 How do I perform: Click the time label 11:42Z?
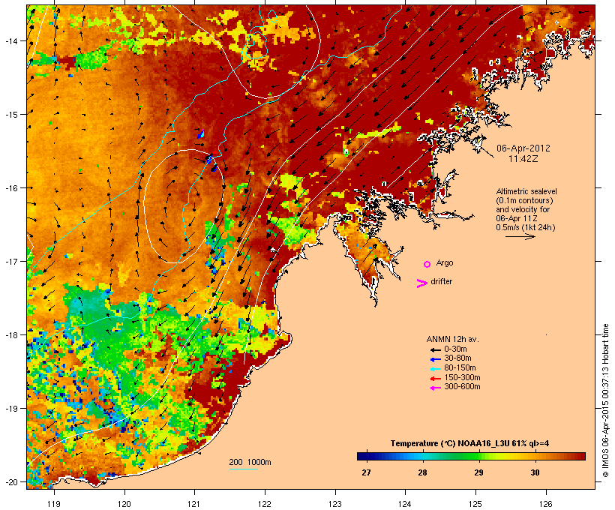tap(523, 159)
